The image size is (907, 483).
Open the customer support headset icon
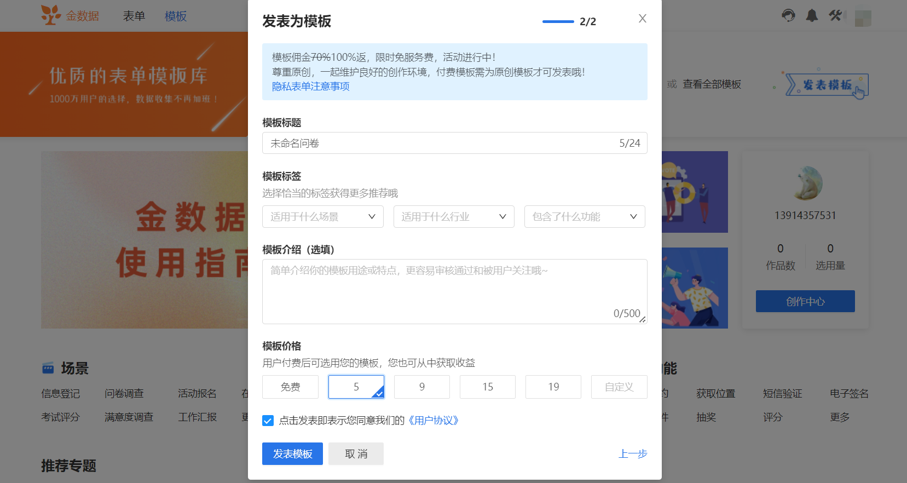point(788,15)
